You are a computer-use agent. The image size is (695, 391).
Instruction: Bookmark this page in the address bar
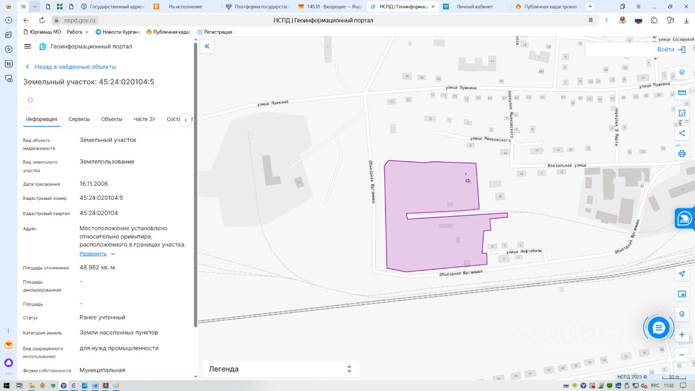coord(591,20)
